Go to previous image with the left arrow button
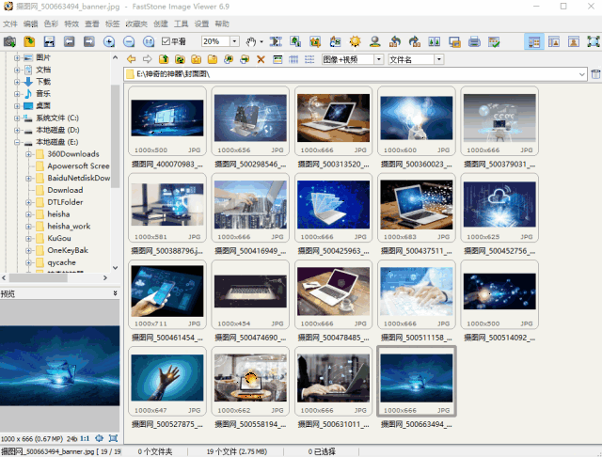 point(69,41)
